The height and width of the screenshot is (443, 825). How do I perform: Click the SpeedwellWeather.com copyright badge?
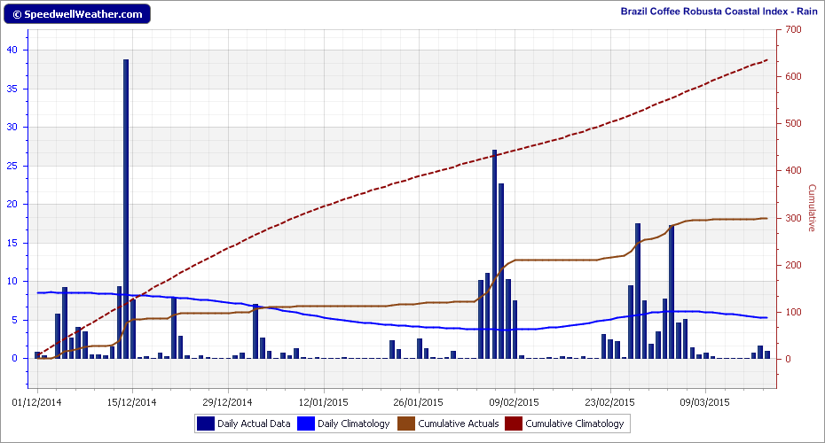tap(77, 14)
